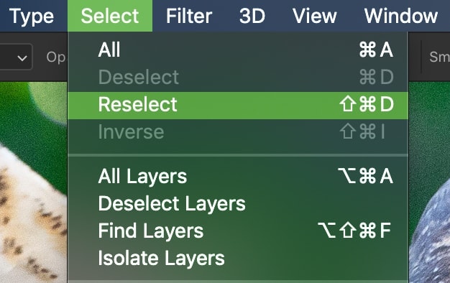Choose Isolate Layers menu entry
This screenshot has width=450, height=283.
(238, 258)
